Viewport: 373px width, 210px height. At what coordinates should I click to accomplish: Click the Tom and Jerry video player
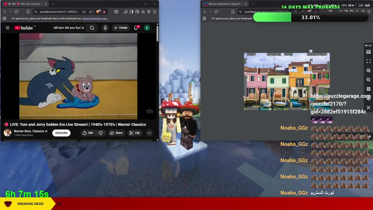click(x=78, y=76)
